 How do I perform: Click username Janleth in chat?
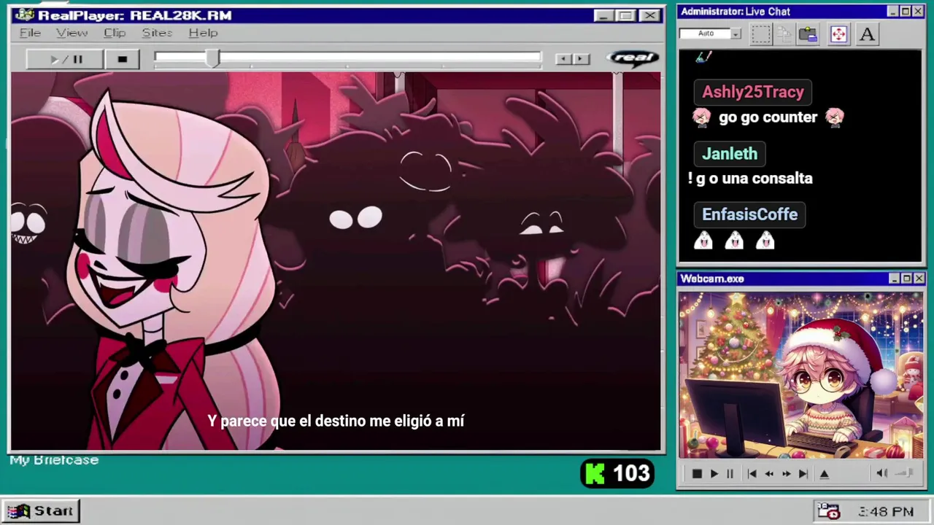pyautogui.click(x=730, y=154)
